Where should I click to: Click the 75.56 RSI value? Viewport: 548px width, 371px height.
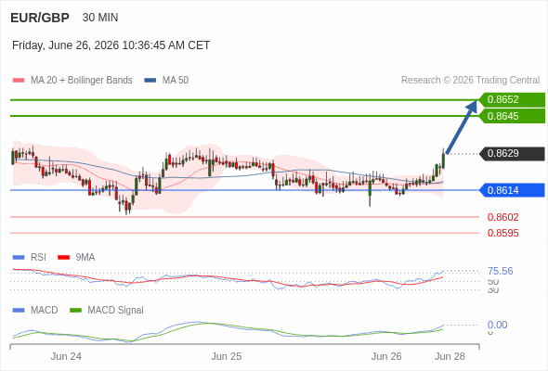point(500,271)
